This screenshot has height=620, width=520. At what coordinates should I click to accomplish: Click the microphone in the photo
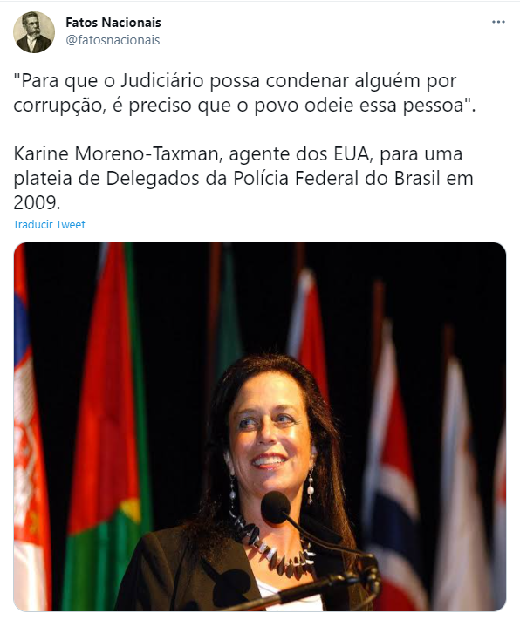(277, 508)
